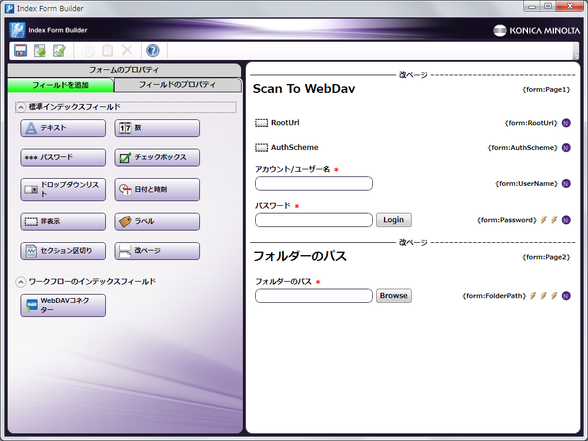Add a ドロップダウンリスト field

[x=63, y=189]
